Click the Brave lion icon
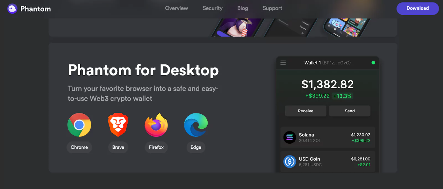443x189 pixels. [x=118, y=125]
